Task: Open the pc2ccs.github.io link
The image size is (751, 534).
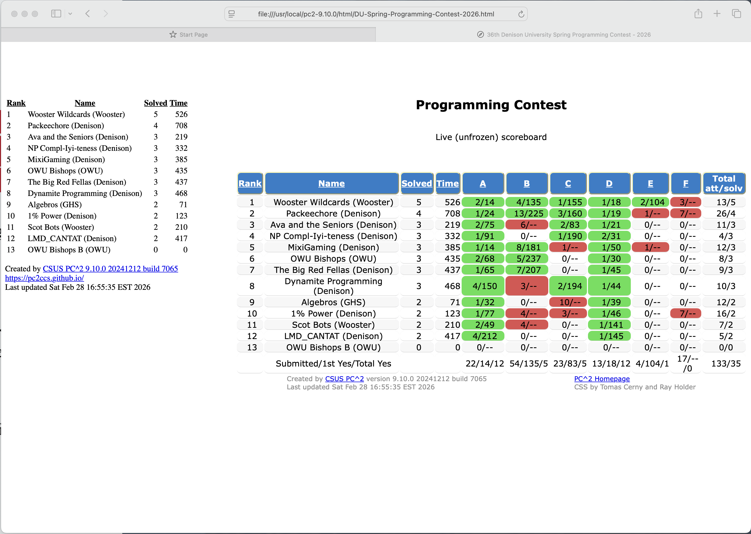Action: coord(44,278)
